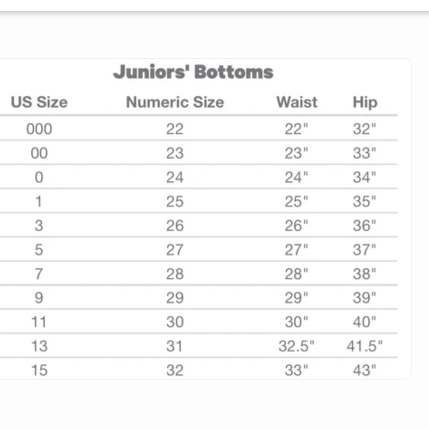Select the 41.5" hip cell
Screen dimensions: 429x429
pyautogui.click(x=364, y=346)
